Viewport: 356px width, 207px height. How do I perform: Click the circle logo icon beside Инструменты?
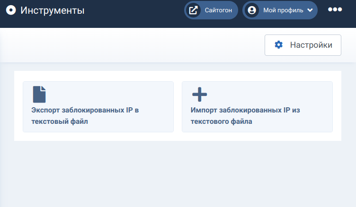coord(11,10)
